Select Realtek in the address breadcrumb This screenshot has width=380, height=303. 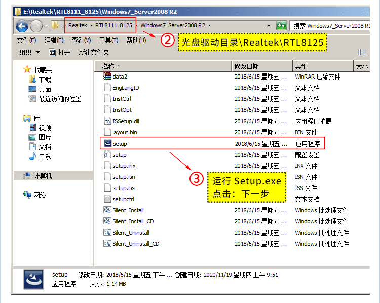coord(78,25)
